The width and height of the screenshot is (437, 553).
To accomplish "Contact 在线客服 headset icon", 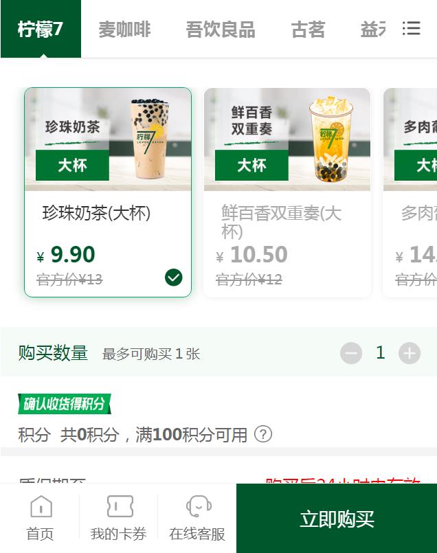I will [x=199, y=506].
